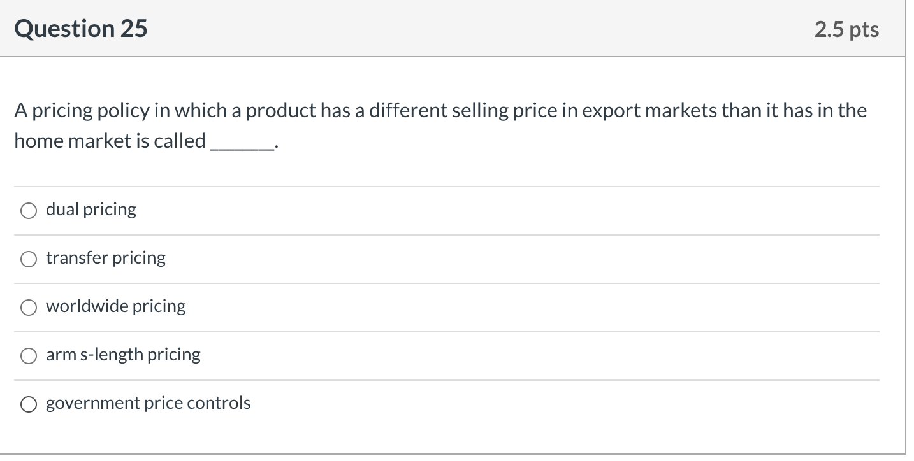Click the 'government price controls' answer text
This screenshot has height=461, width=914.
click(x=148, y=402)
